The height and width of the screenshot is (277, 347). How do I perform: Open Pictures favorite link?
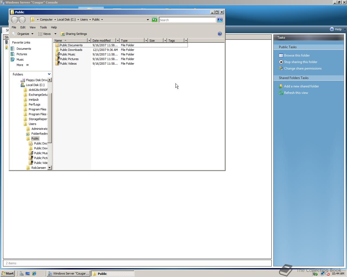pyautogui.click(x=22, y=54)
